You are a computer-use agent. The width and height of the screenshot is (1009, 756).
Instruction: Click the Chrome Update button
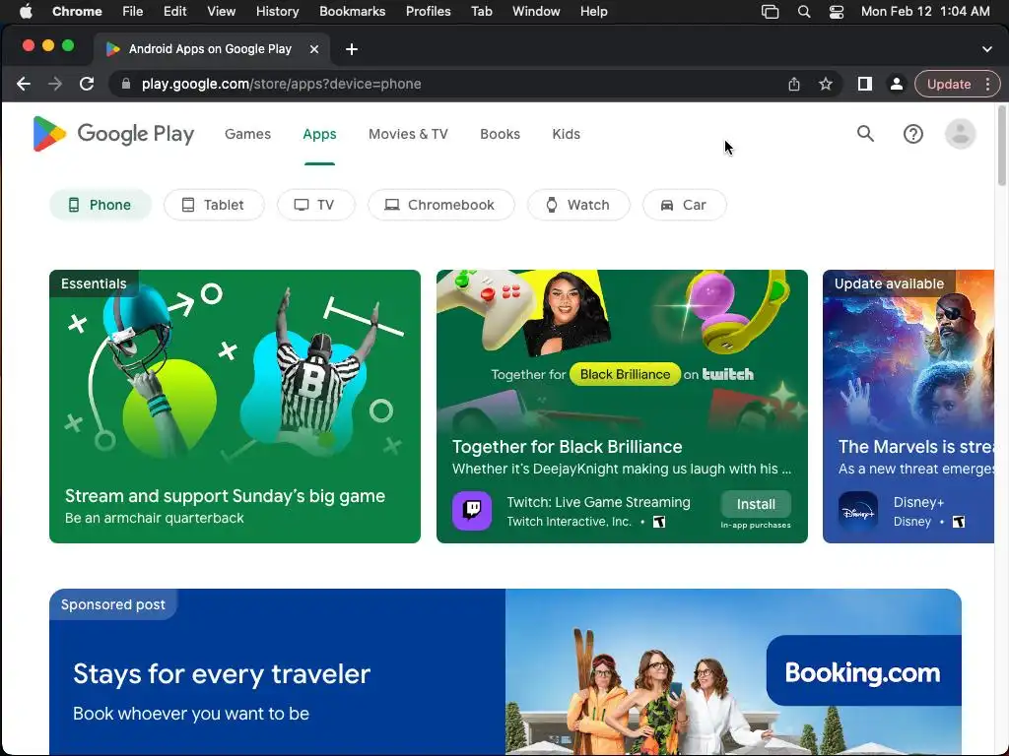[x=949, y=84]
